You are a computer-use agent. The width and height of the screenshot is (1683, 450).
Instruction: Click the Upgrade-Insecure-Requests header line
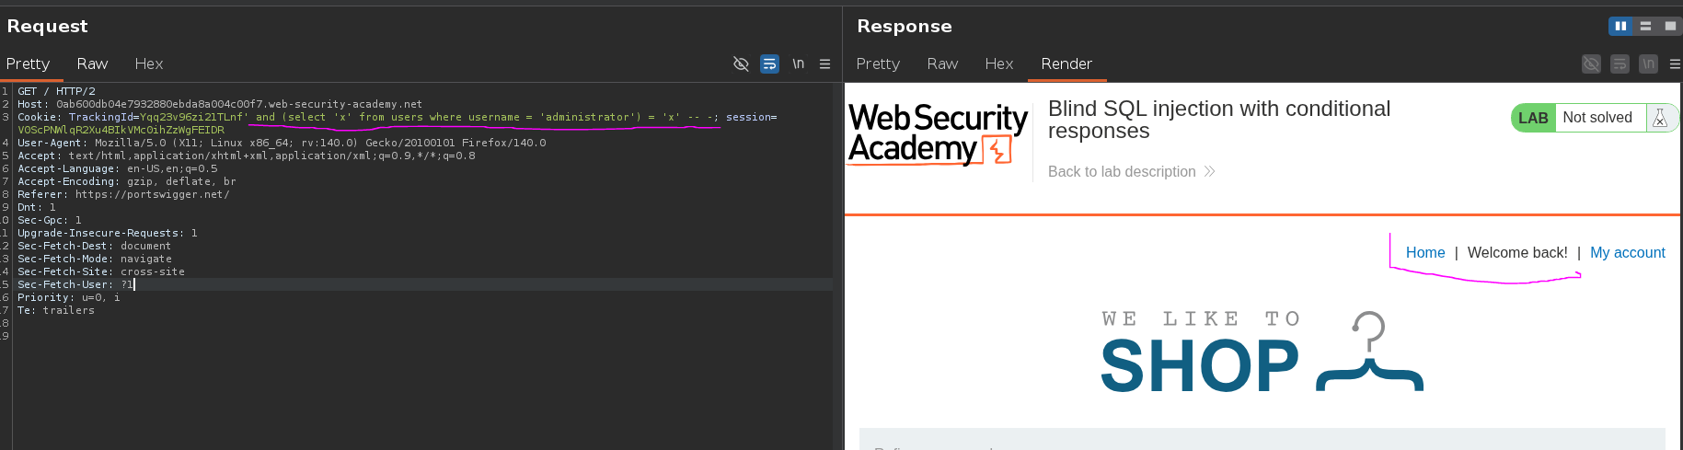[x=108, y=233]
